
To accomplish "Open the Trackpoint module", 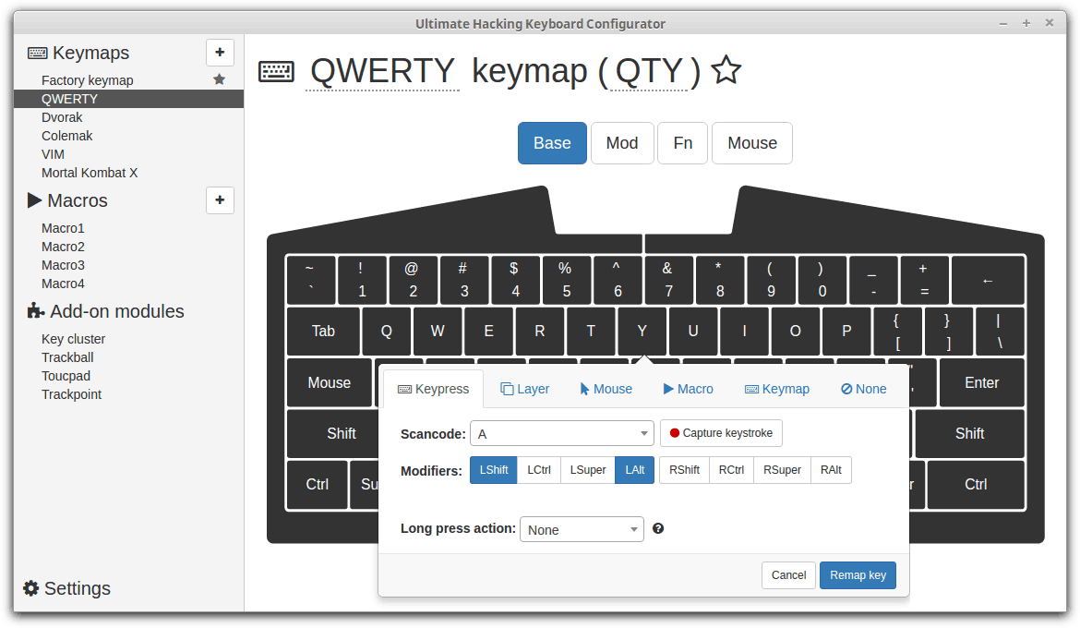I will tap(72, 395).
